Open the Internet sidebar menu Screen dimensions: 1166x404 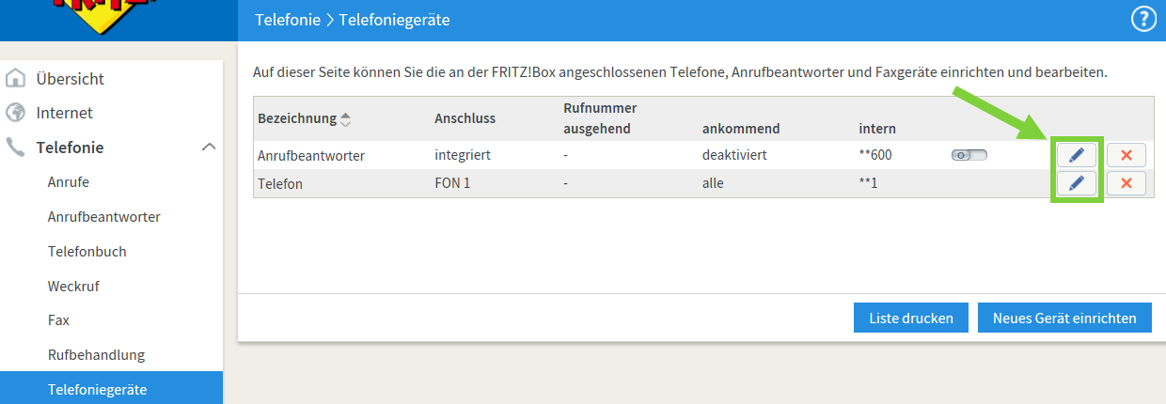point(64,113)
